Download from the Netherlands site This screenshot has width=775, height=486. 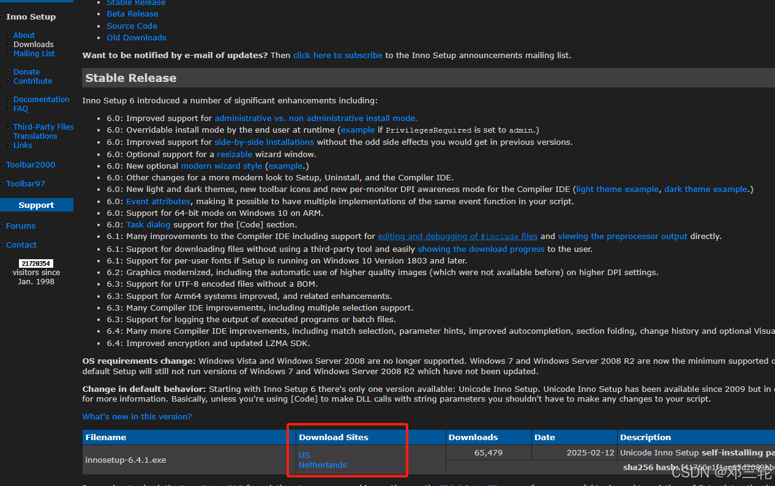323,465
